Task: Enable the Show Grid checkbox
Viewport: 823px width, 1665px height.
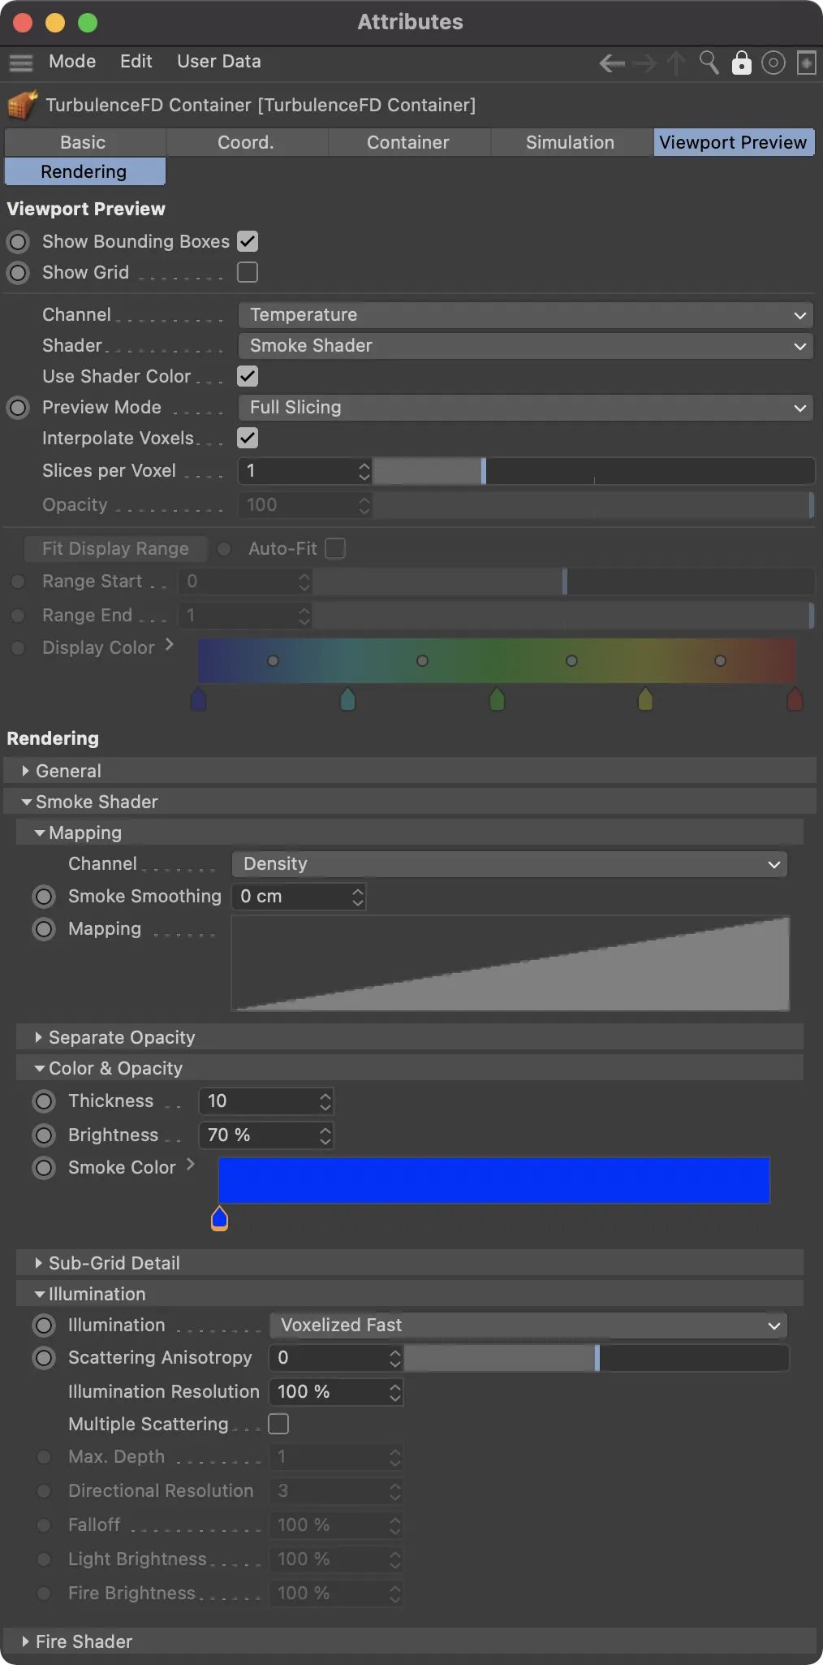Action: point(248,272)
